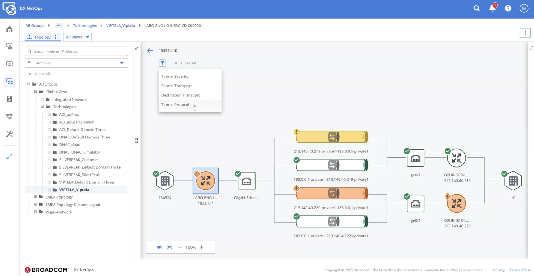Open the Dashboards icon in the sidebar
This screenshot has height=276, width=534.
point(9,64)
